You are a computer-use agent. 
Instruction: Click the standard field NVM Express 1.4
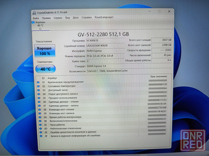129,66
